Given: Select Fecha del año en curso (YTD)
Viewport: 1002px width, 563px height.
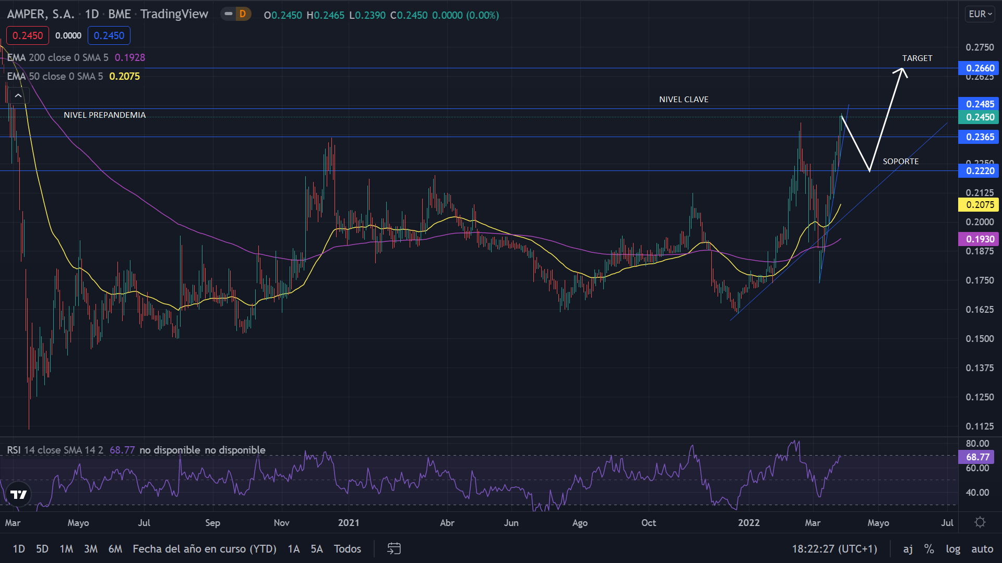Looking at the screenshot, I should coord(205,549).
